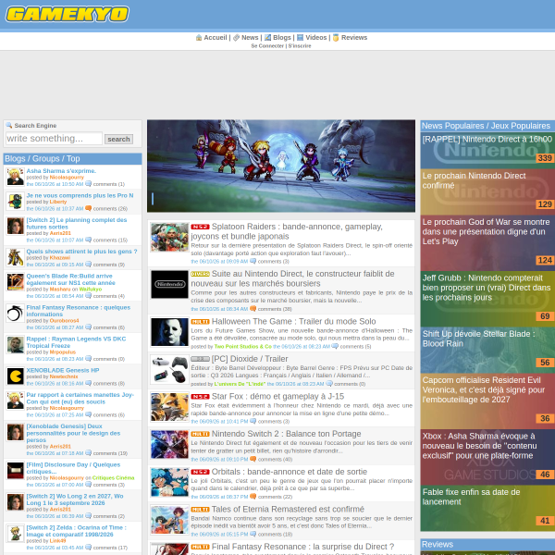The width and height of the screenshot is (555, 555).
Task: Click the magnifier icon beside Search Engine
Action: click(9, 125)
